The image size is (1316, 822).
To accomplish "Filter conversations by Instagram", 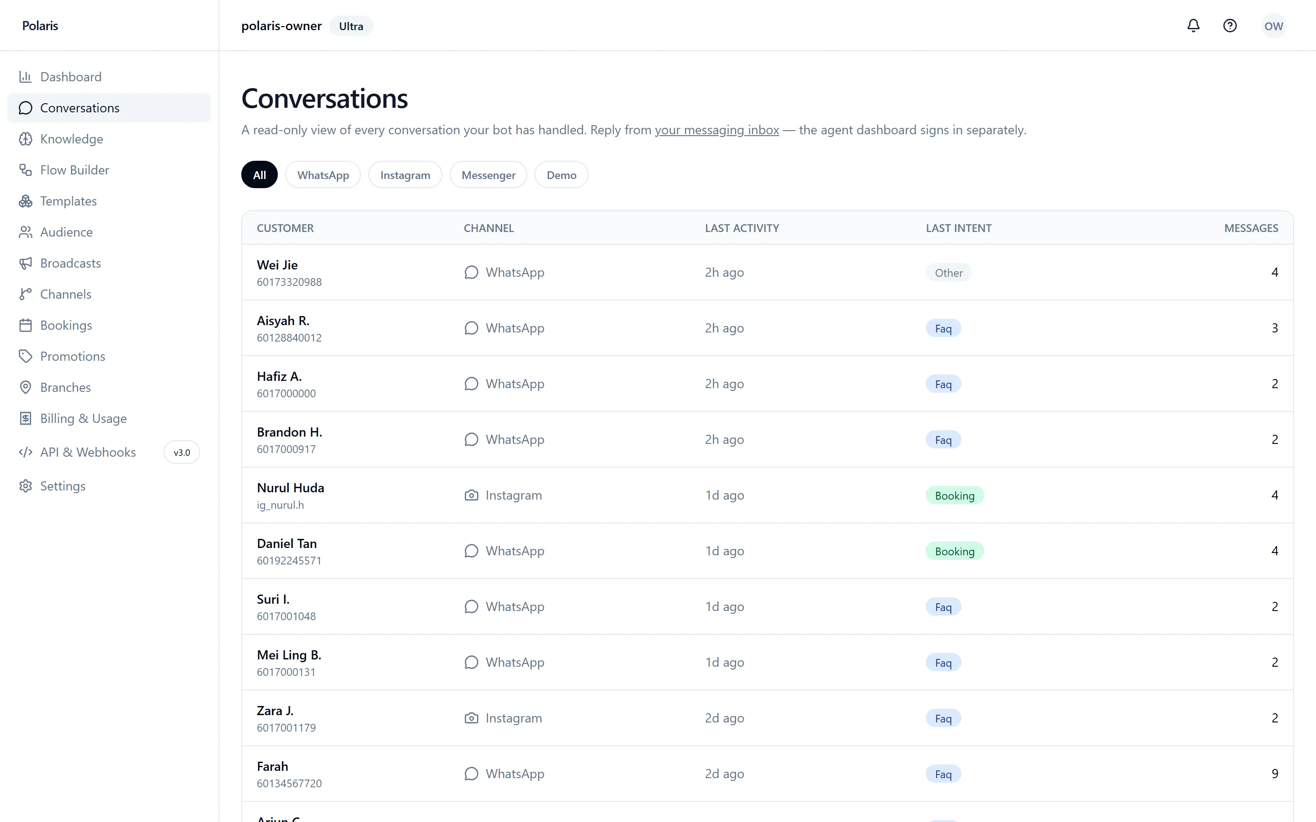I will [405, 174].
